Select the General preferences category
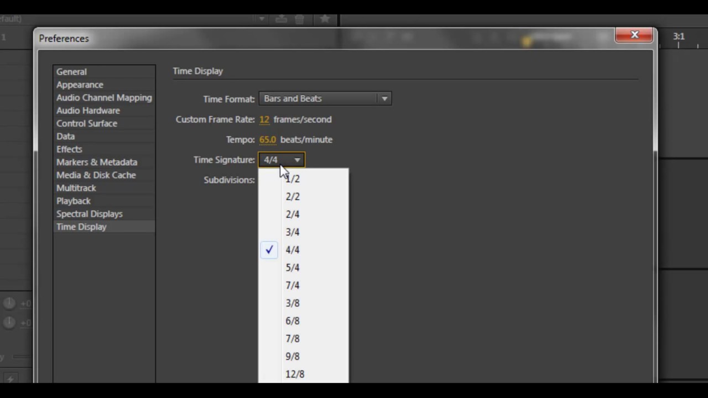The height and width of the screenshot is (398, 708). click(104, 72)
